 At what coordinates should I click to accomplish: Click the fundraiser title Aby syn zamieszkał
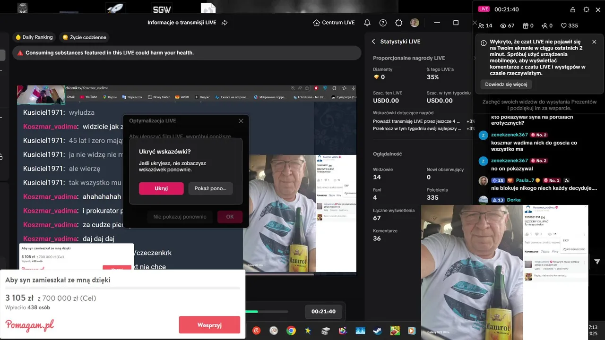[58, 280]
